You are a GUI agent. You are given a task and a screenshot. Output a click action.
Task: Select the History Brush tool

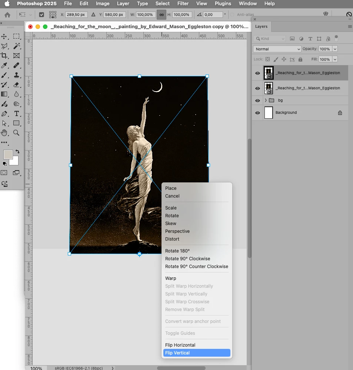(4, 85)
